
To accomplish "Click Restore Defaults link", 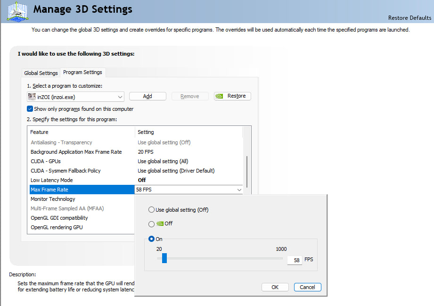I will click(x=409, y=18).
